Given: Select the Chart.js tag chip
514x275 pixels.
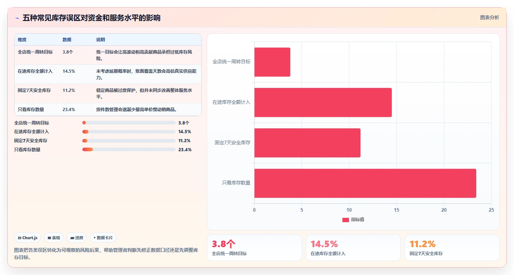Looking at the screenshot, I should click(x=28, y=238).
